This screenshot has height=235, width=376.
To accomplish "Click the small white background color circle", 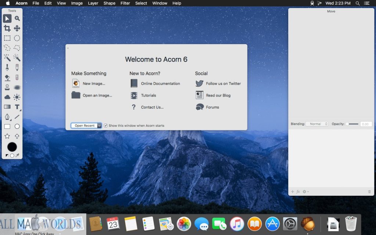I will pos(12,155).
